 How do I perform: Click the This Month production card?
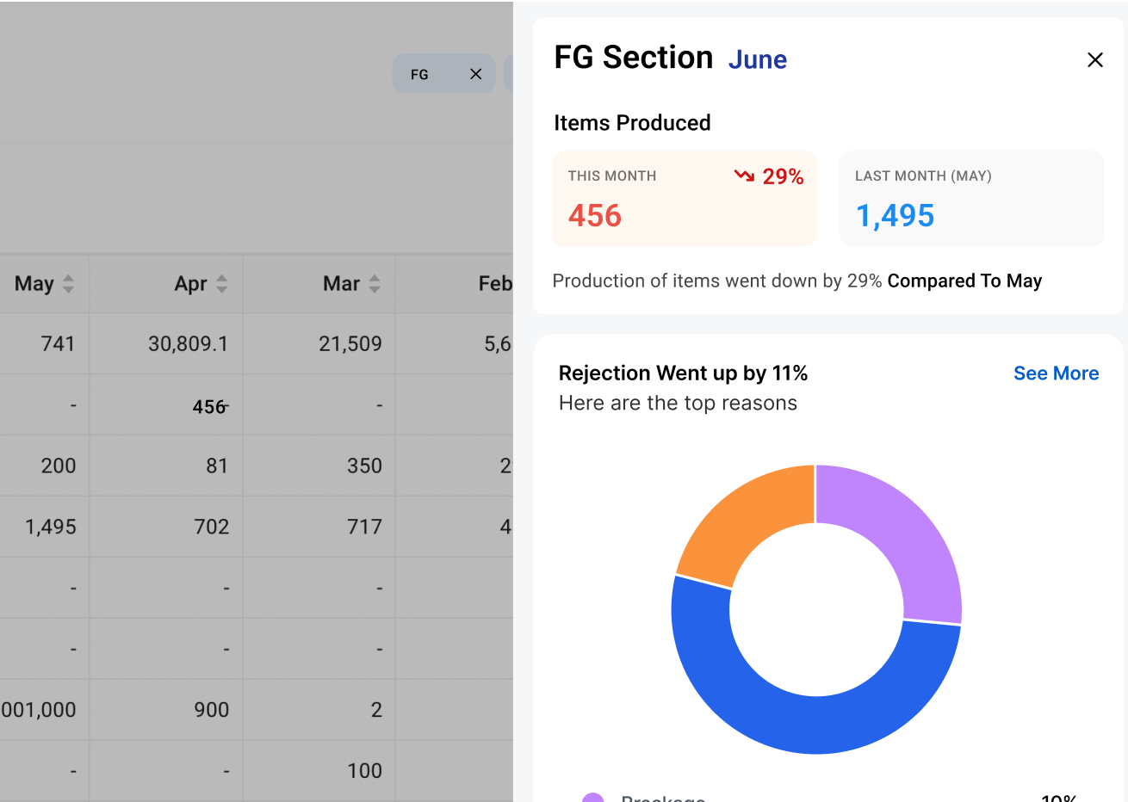pyautogui.click(x=685, y=199)
